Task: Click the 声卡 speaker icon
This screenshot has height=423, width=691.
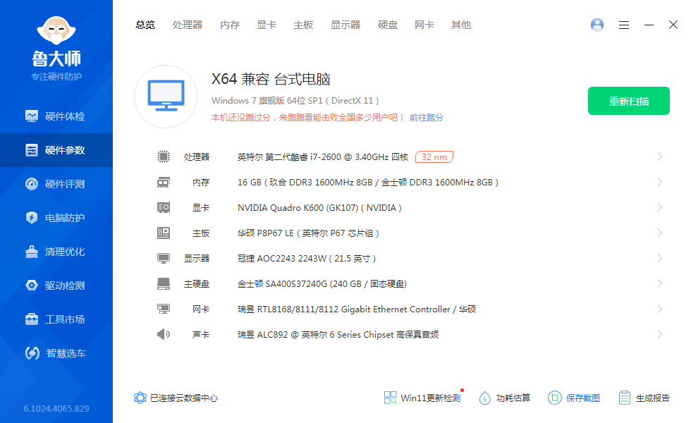Action: pyautogui.click(x=164, y=334)
